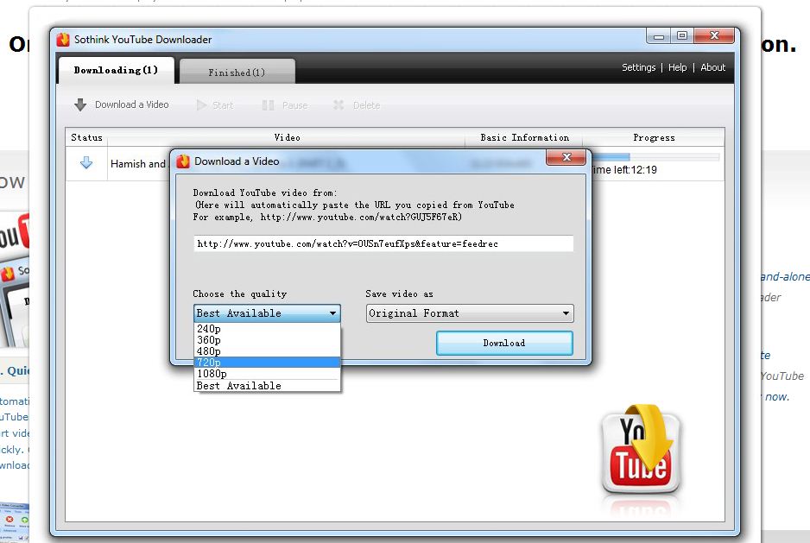Click the Delete cross icon
Viewport: 810px width, 543px height.
click(339, 104)
